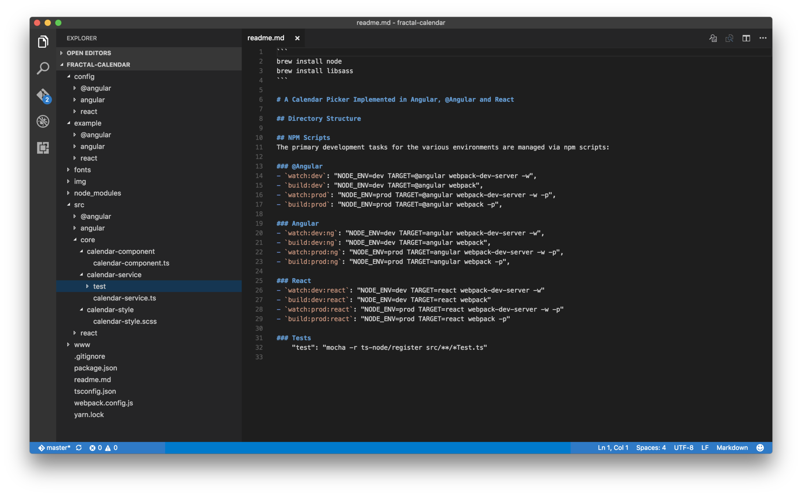Open the Search view in activity bar

[x=43, y=68]
